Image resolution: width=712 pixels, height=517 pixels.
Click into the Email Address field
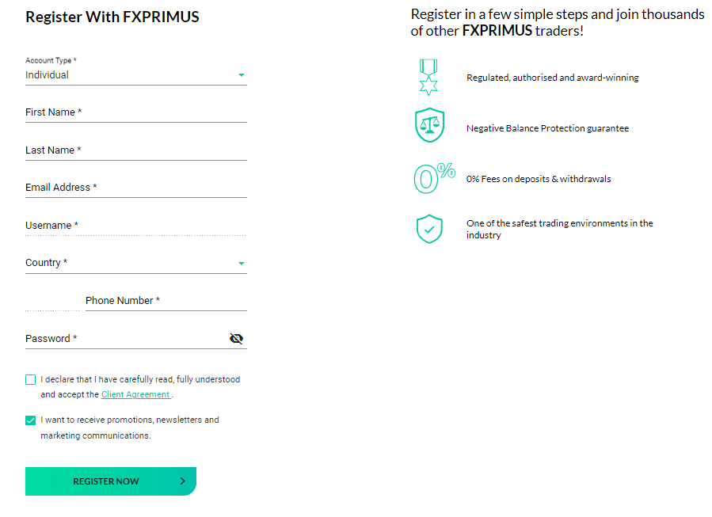[135, 188]
